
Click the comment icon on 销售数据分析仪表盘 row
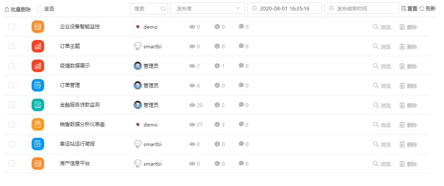pos(241,124)
